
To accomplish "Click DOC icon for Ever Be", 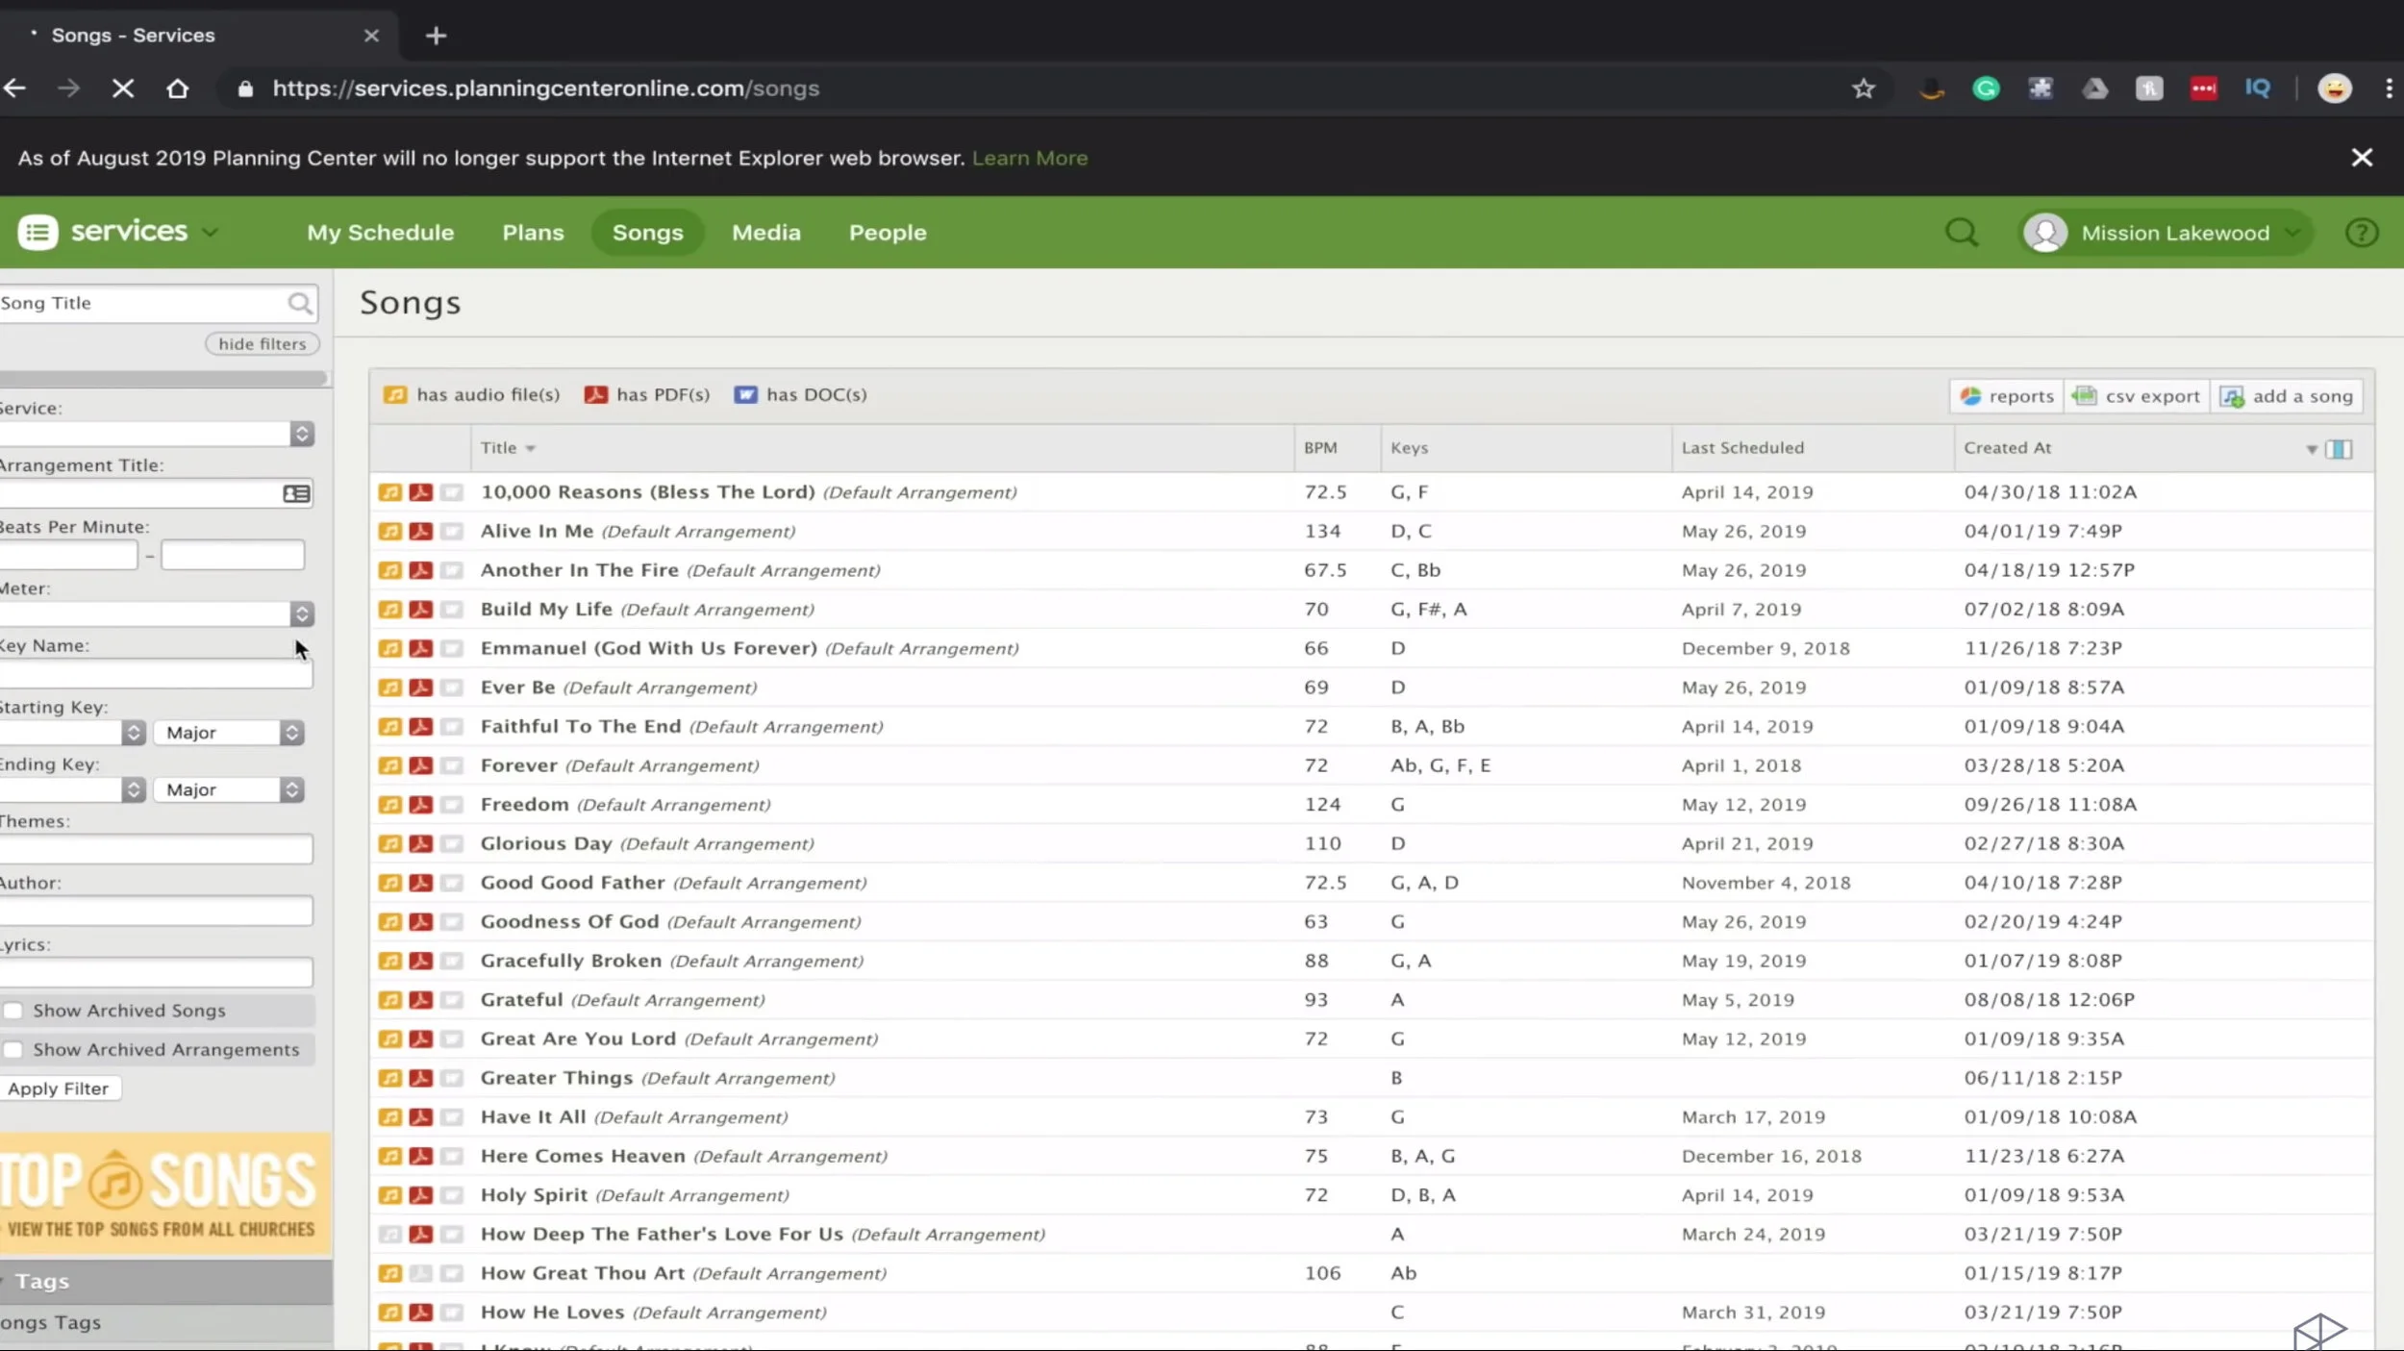I will [451, 688].
